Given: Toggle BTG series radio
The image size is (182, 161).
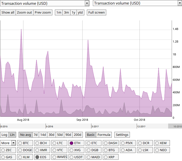Looking at the screenshot, I should 111,150.
